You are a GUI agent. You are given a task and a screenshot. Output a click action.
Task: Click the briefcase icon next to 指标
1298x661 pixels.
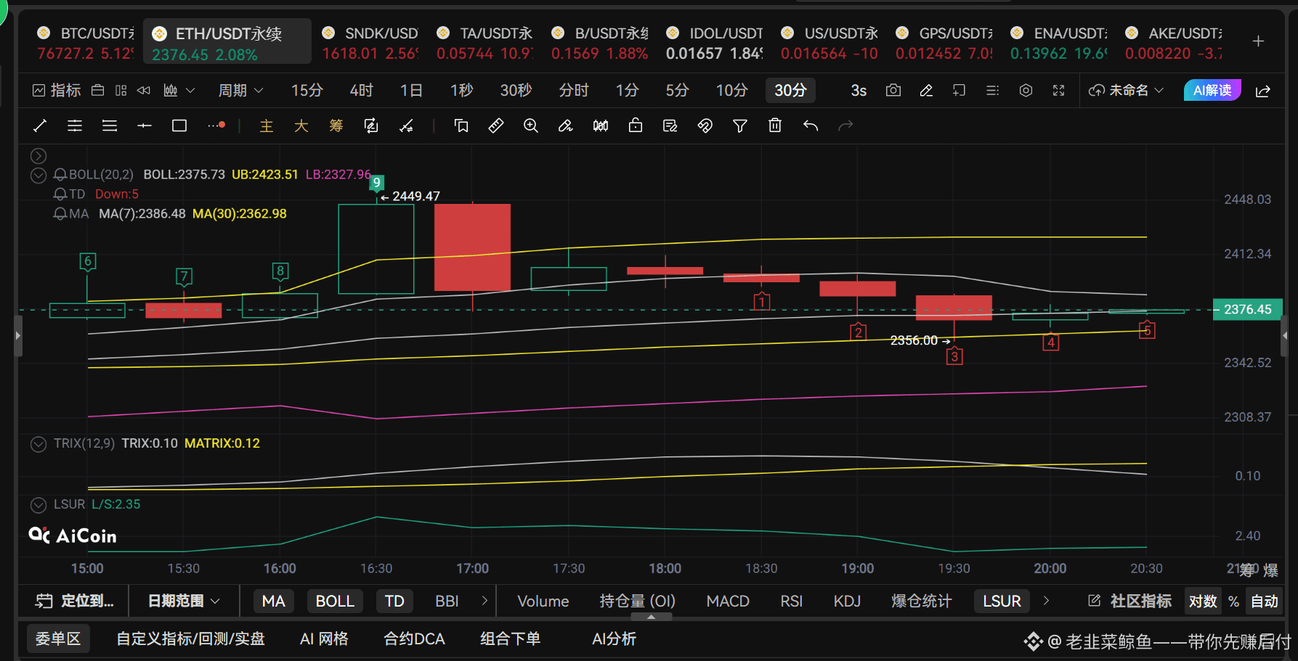tap(98, 91)
